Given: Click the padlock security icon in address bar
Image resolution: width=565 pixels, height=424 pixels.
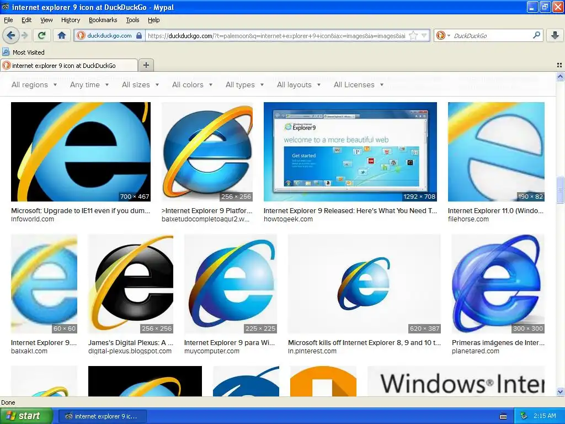Looking at the screenshot, I should pos(139,36).
